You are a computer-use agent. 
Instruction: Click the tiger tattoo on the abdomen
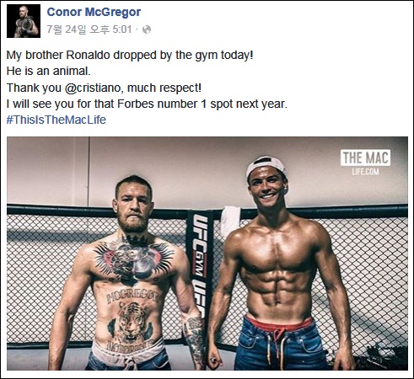coord(132,323)
